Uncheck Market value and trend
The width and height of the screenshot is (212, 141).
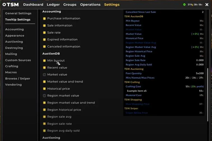point(44,82)
